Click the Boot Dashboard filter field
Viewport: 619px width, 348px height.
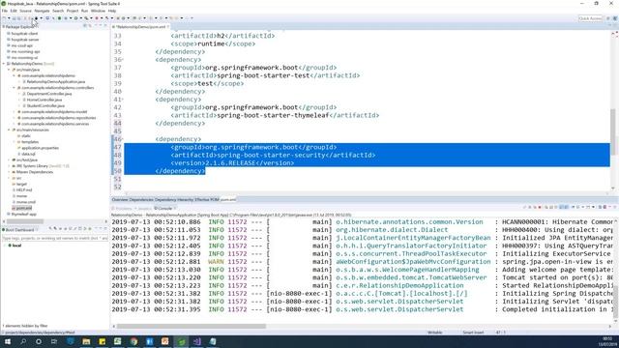(x=55, y=239)
